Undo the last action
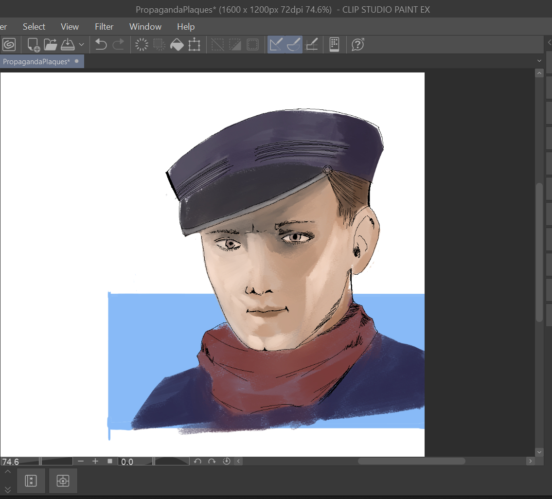 101,45
